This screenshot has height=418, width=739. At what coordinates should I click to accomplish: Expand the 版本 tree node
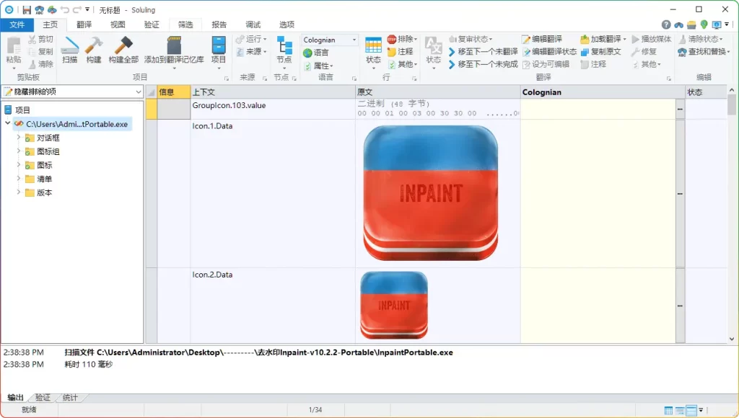(18, 192)
